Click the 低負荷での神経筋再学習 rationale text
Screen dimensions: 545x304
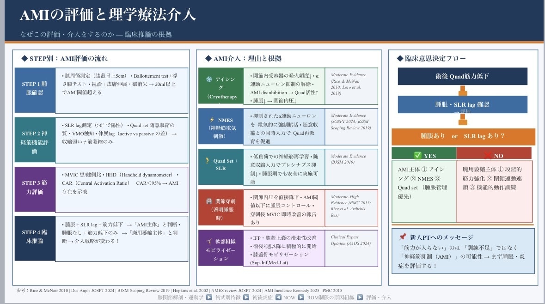pyautogui.click(x=284, y=169)
